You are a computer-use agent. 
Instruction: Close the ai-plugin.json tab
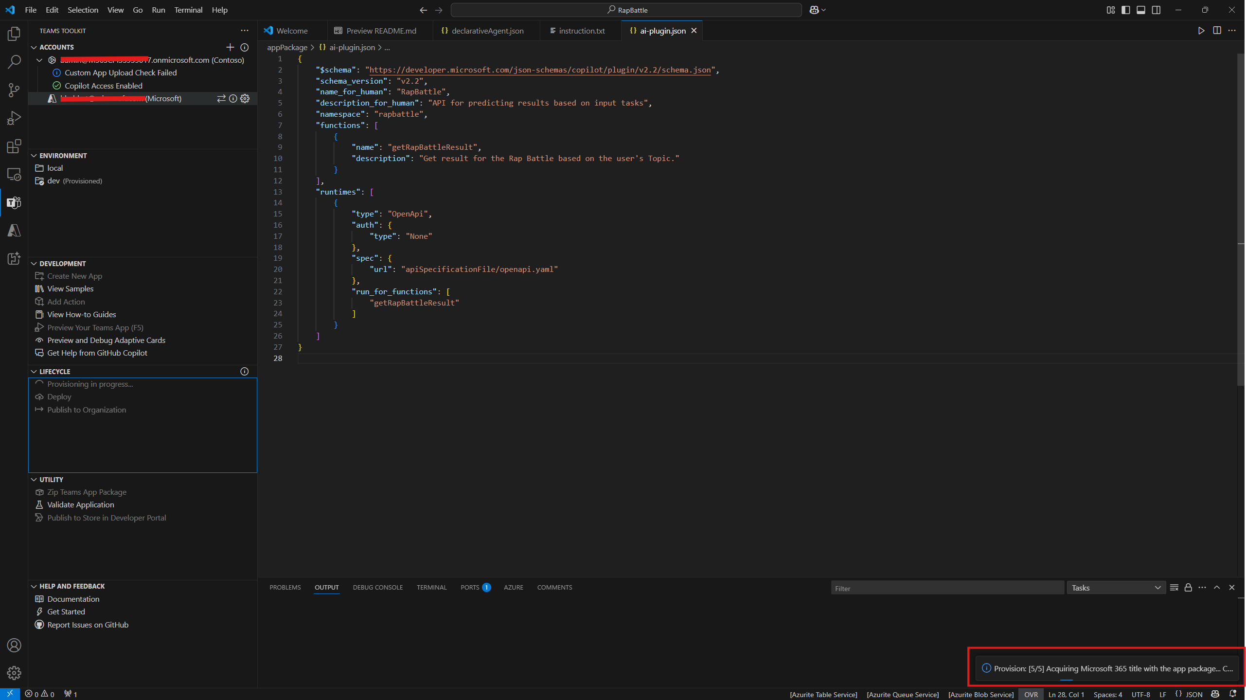click(694, 31)
